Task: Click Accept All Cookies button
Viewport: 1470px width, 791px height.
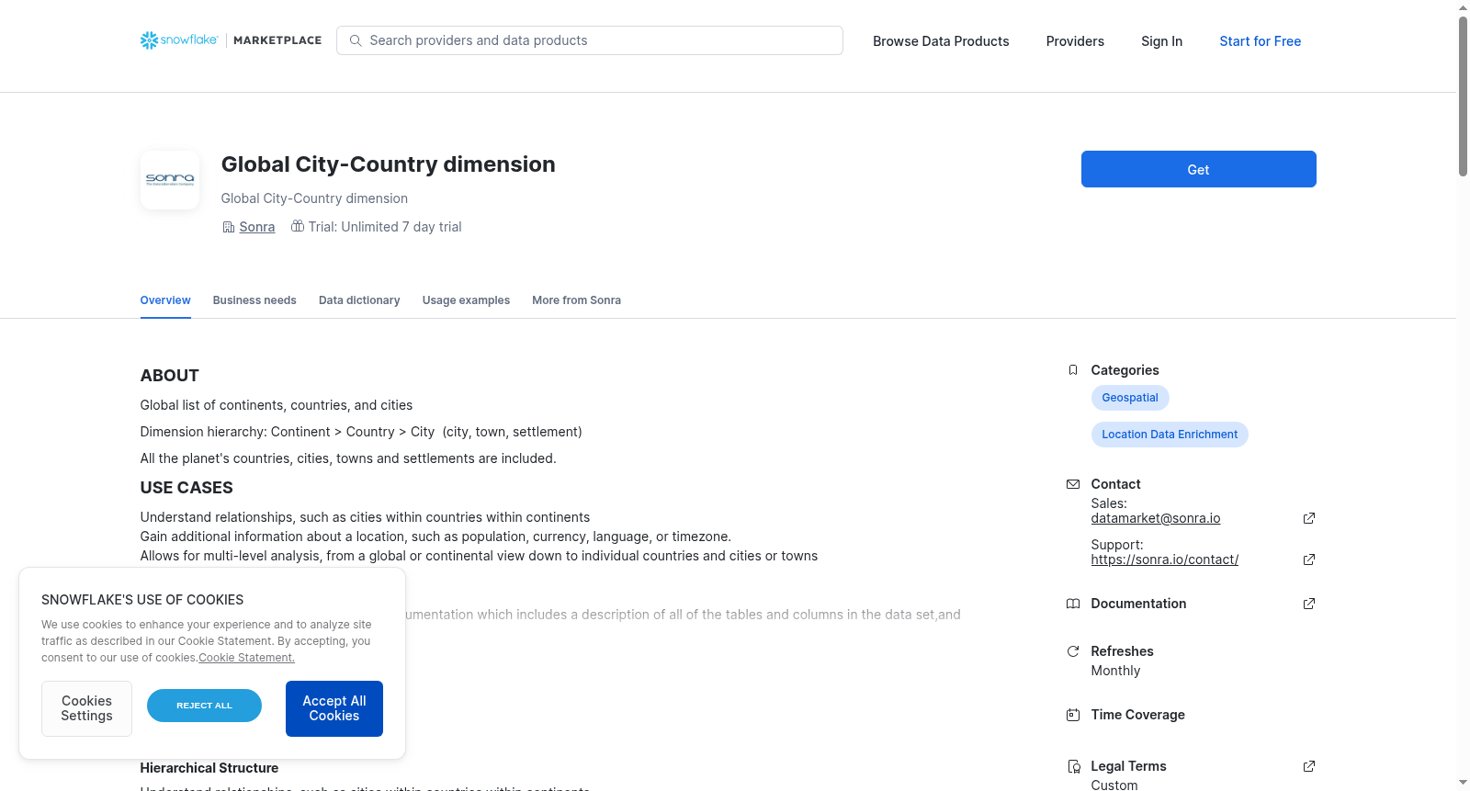Action: coord(334,708)
